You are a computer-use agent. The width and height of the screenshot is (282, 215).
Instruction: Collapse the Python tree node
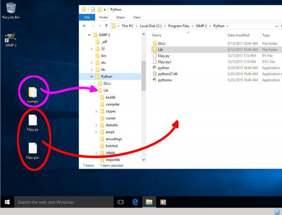[92, 77]
